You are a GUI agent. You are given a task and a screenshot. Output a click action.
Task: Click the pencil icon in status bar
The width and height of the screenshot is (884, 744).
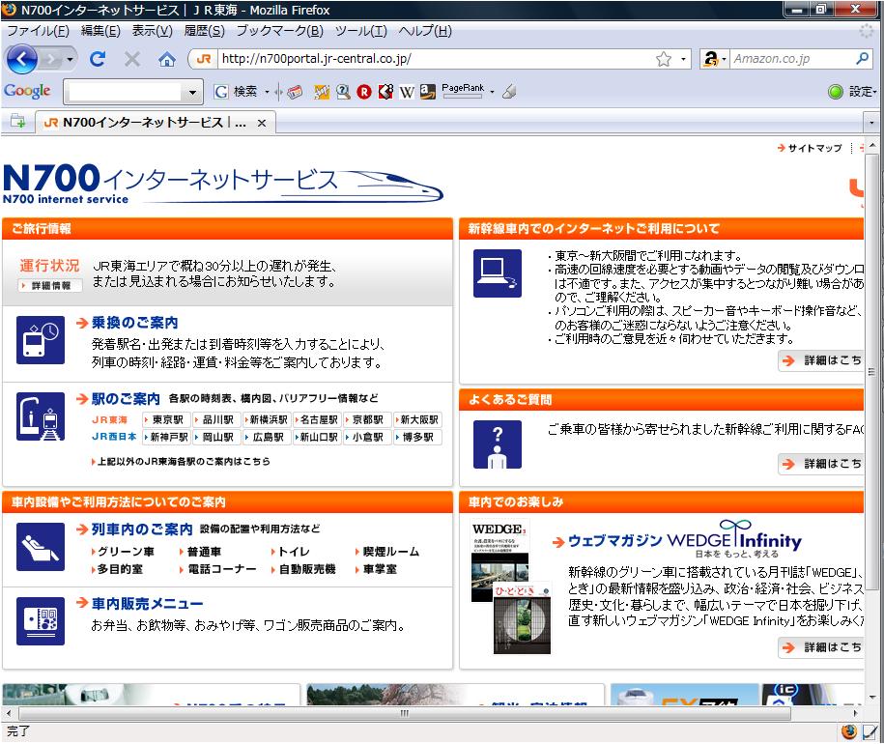870,731
